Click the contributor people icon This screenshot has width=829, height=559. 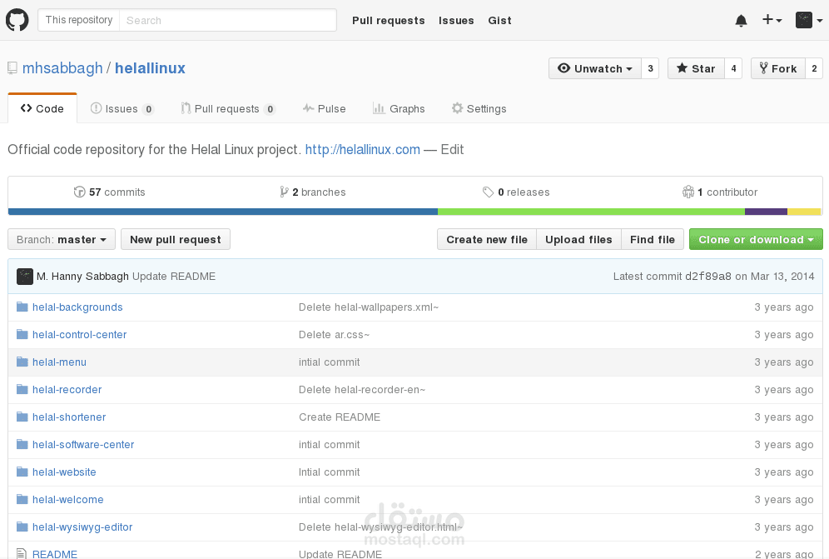[688, 192]
